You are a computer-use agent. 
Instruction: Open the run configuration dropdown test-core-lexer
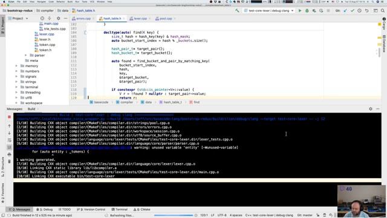click(269, 11)
